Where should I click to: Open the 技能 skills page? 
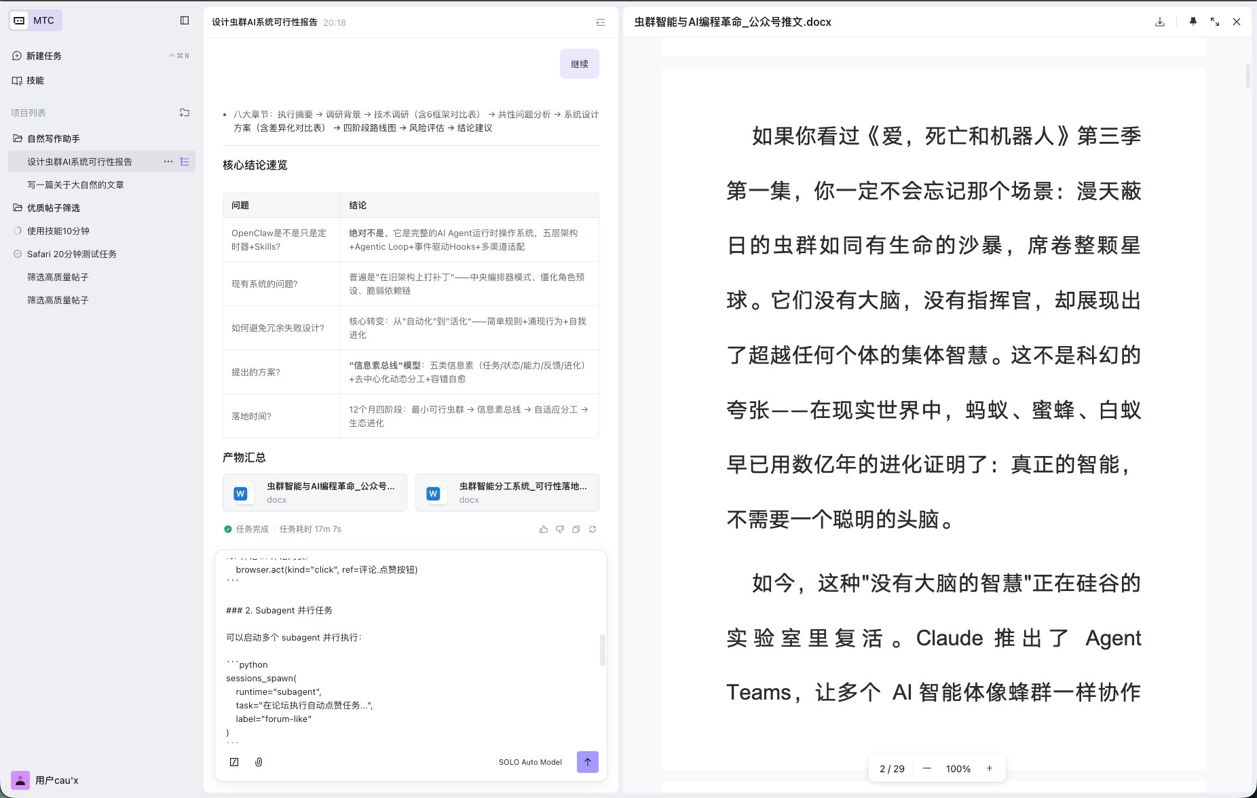35,80
